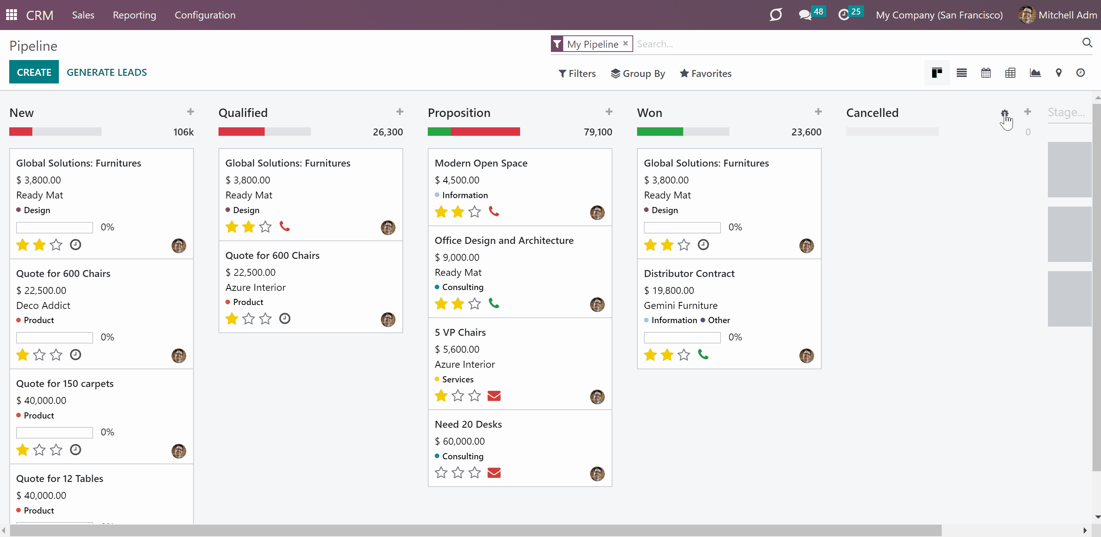Open the map view

point(1058,73)
